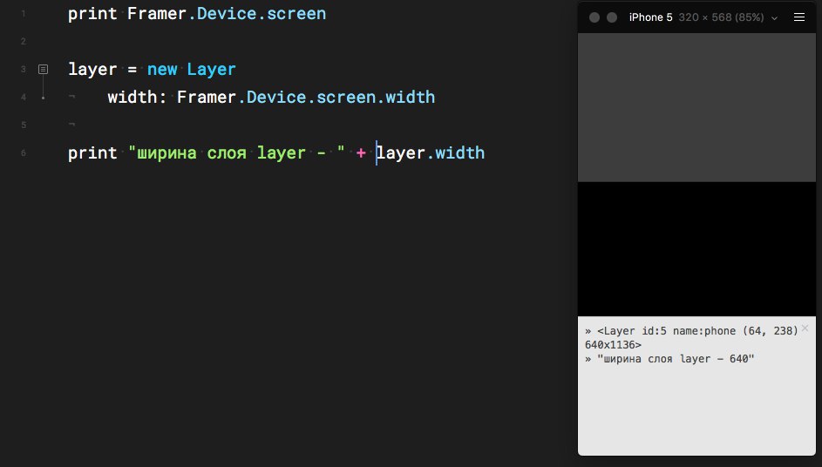Clear the console with the X icon
This screenshot has width=822, height=467.
tap(805, 328)
